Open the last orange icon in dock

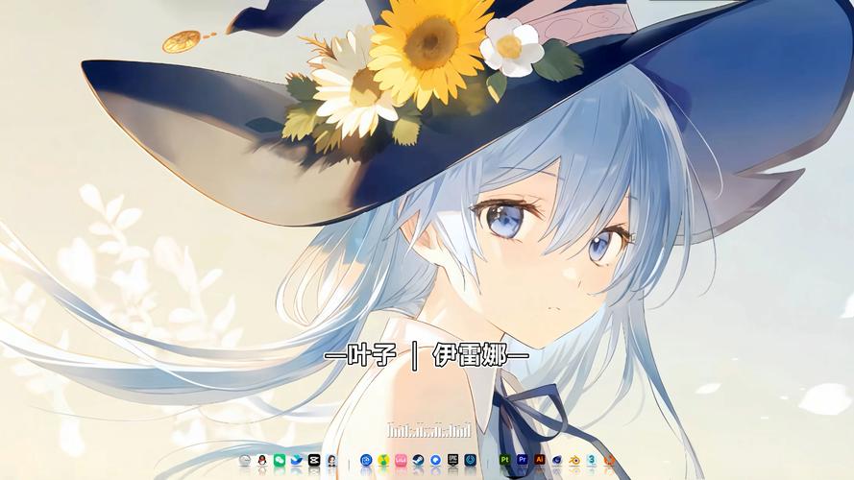[x=609, y=461]
